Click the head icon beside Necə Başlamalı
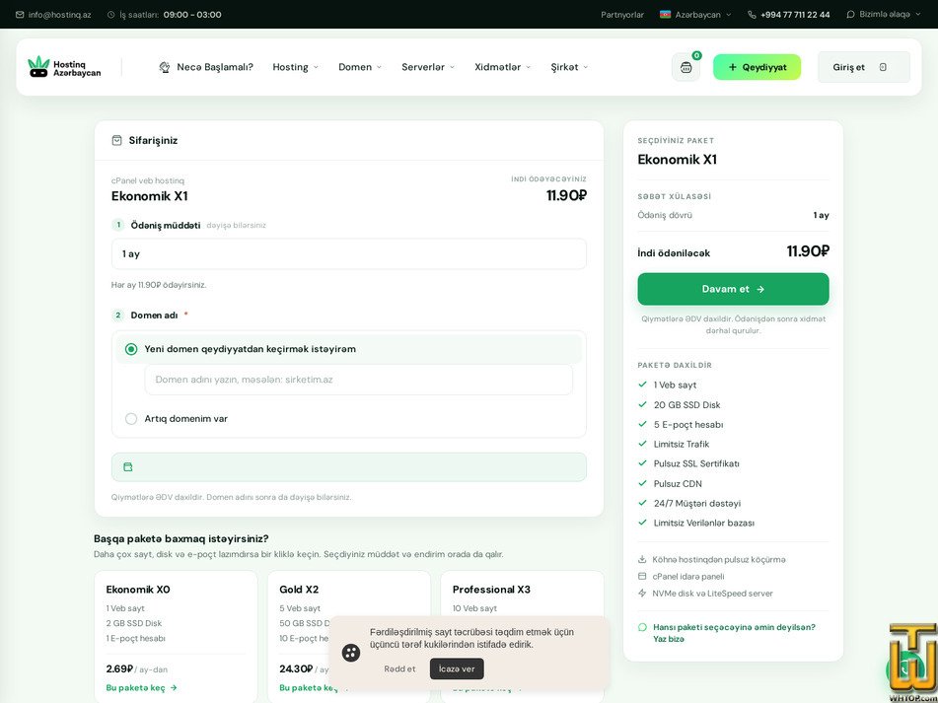Screen dimensions: 938x703 [165, 67]
